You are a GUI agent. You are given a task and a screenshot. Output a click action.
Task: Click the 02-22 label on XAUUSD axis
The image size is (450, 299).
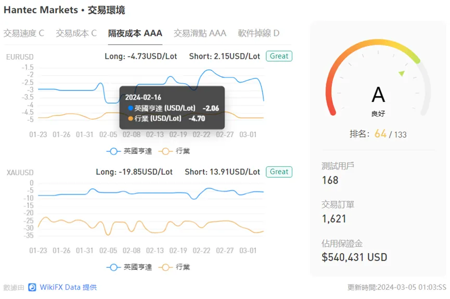(201, 251)
